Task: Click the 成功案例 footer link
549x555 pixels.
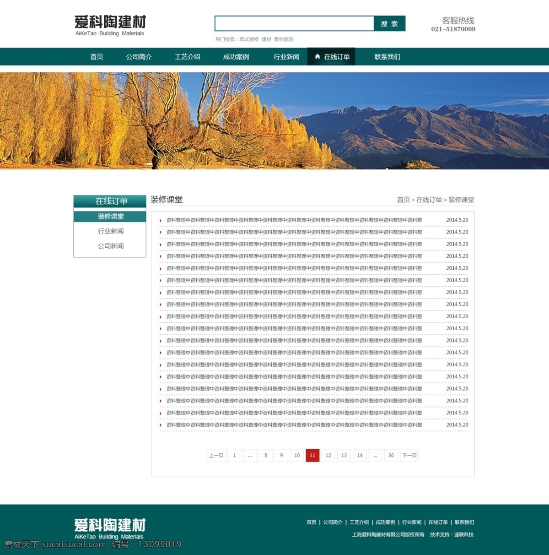Action: pos(385,522)
